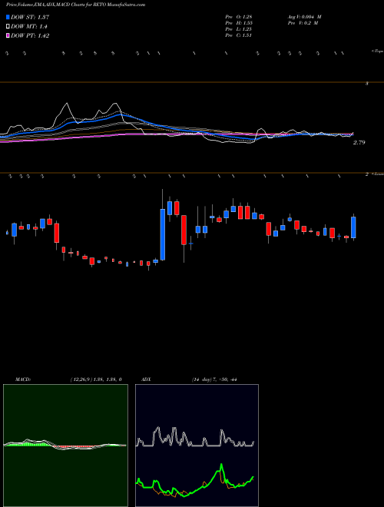Click the white DOW MT legend swatch

(8, 27)
